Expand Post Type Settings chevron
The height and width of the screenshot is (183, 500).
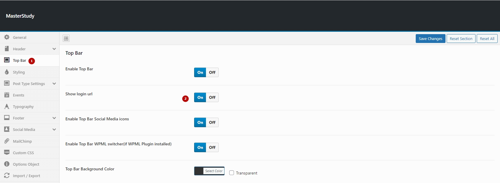click(x=54, y=84)
